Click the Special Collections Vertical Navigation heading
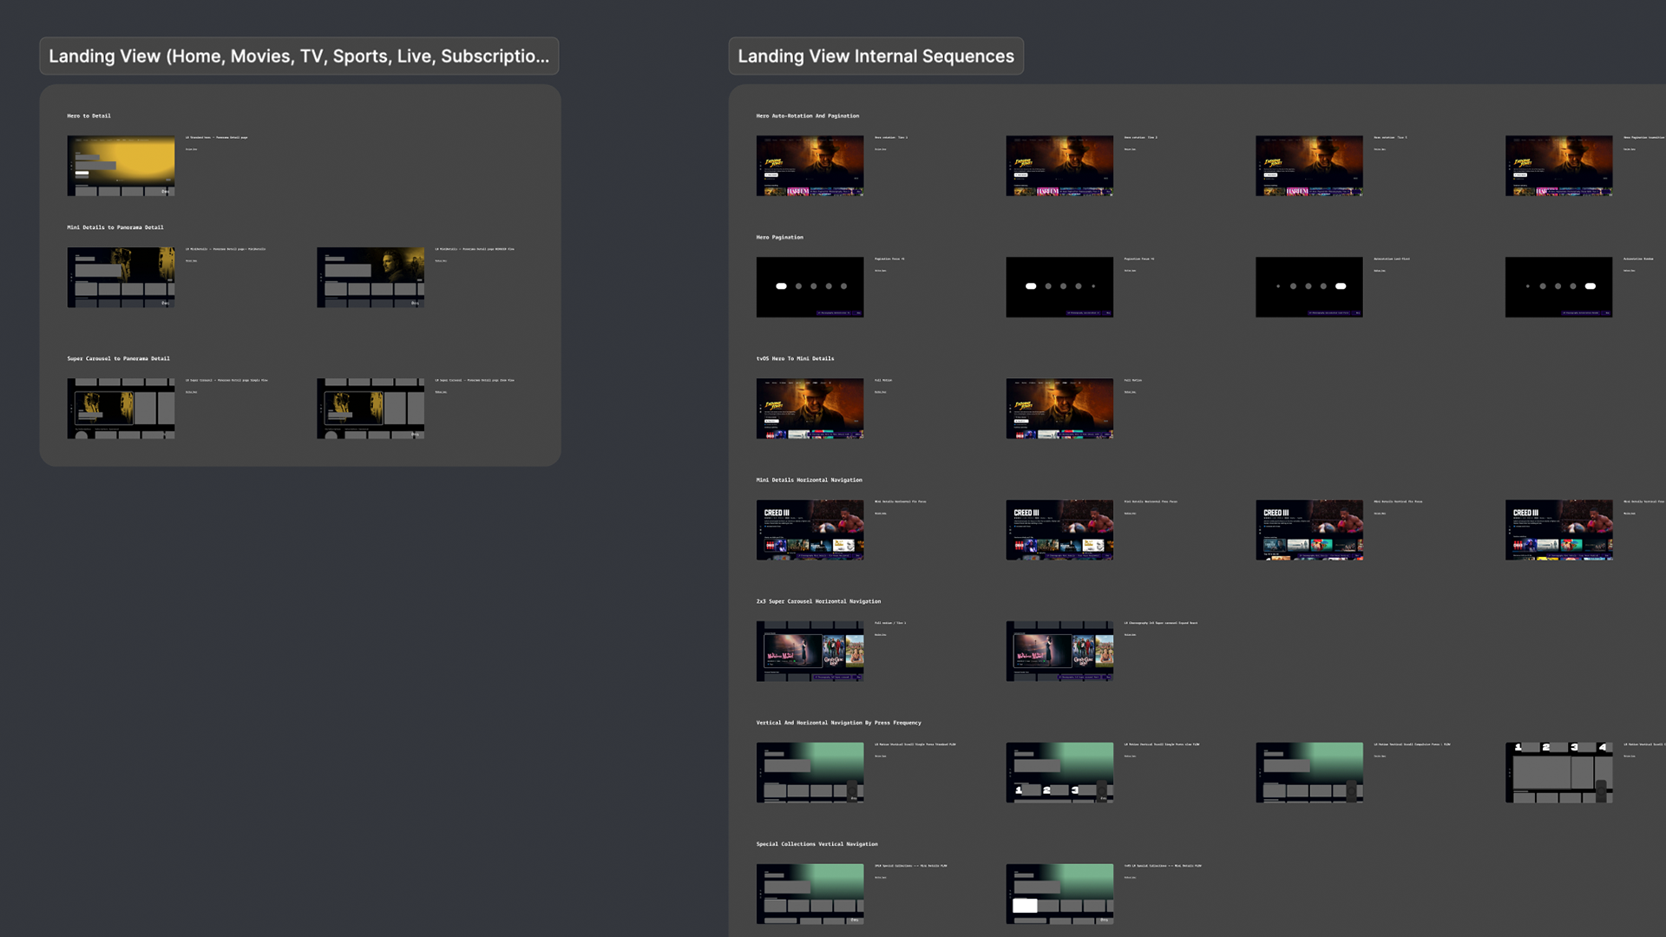This screenshot has height=937, width=1666. point(817,844)
